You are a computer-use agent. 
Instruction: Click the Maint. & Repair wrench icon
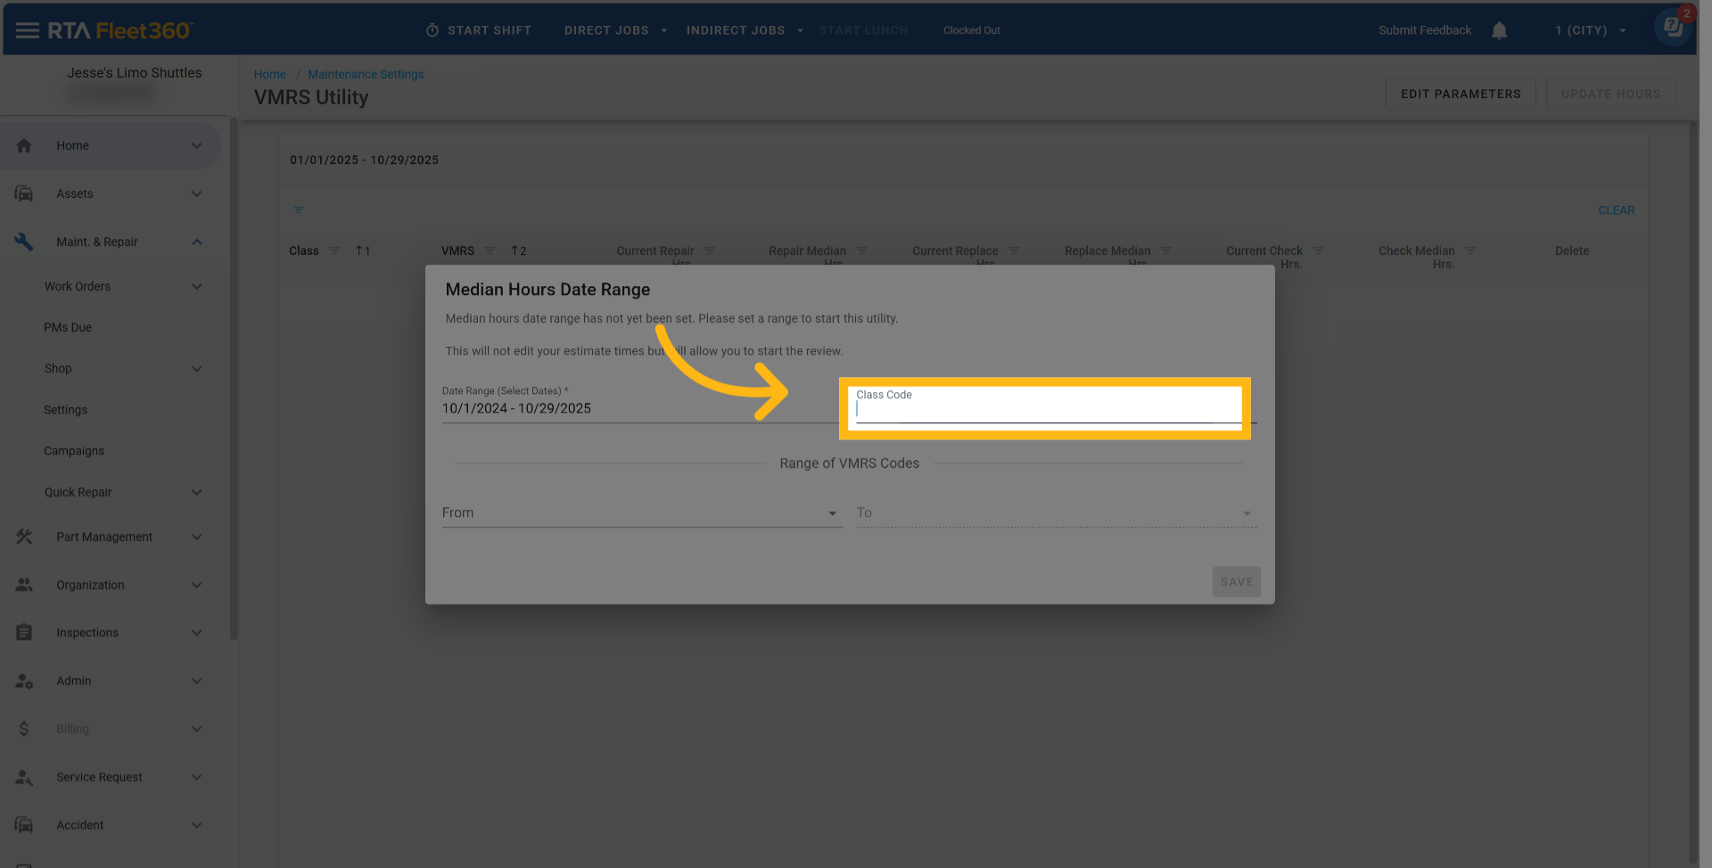click(24, 242)
